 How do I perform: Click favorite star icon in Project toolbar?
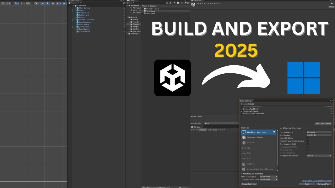pos(182,3)
